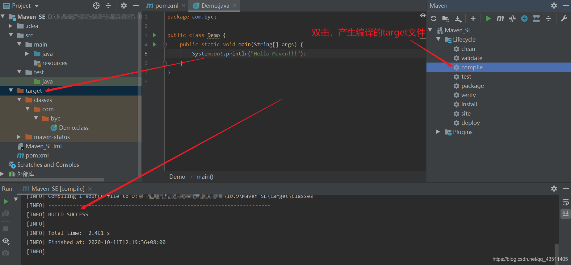Show Maven dependencies diagram icon
The height and width of the screenshot is (265, 571).
[536, 18]
